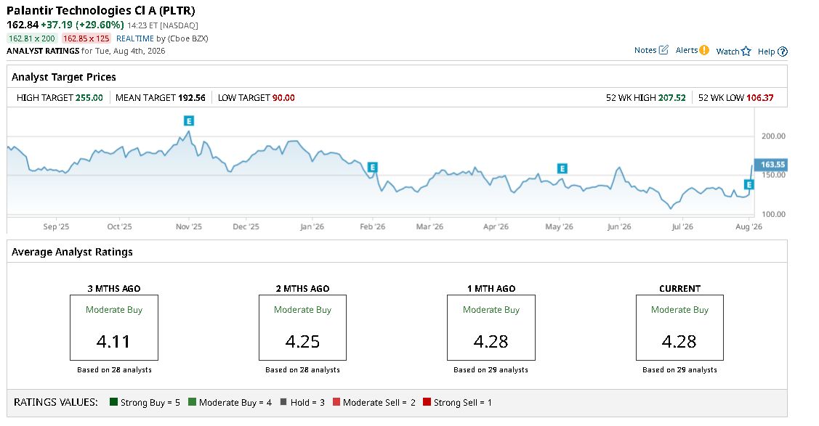Open the Help question mark icon
Screen dimensions: 819x426
(783, 52)
